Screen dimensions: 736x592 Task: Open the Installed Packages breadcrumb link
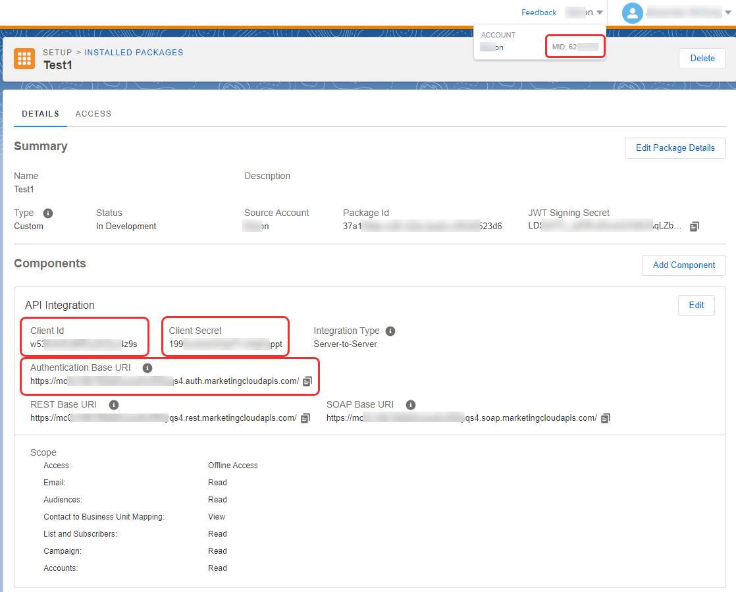134,53
